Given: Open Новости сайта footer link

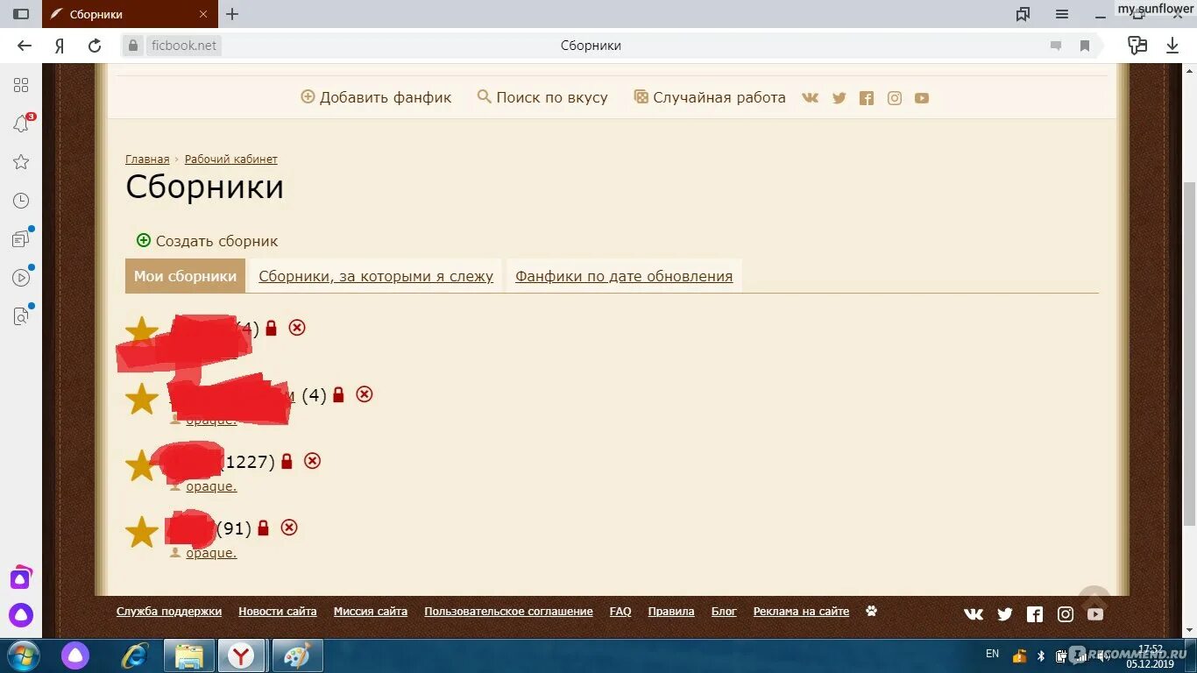Looking at the screenshot, I should click(278, 612).
